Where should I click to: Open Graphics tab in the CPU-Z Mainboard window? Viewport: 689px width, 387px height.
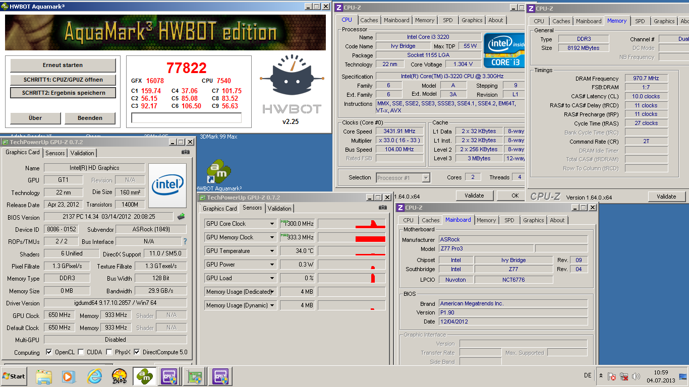click(x=534, y=220)
